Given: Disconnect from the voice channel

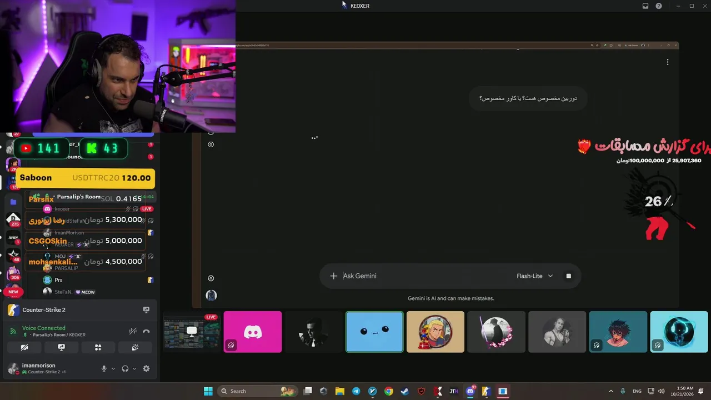Looking at the screenshot, I should [x=146, y=331].
